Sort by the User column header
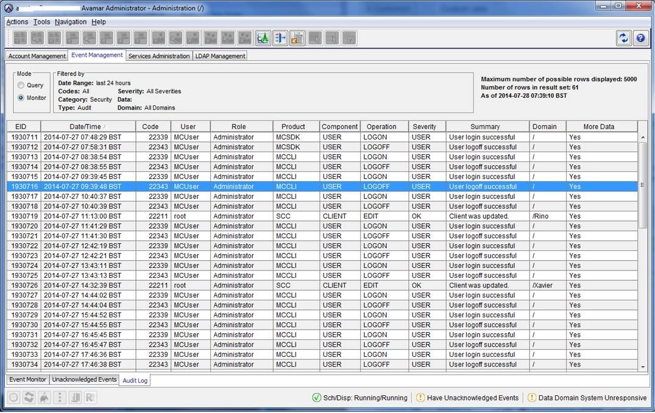Screen dimensions: 655x413 point(191,127)
